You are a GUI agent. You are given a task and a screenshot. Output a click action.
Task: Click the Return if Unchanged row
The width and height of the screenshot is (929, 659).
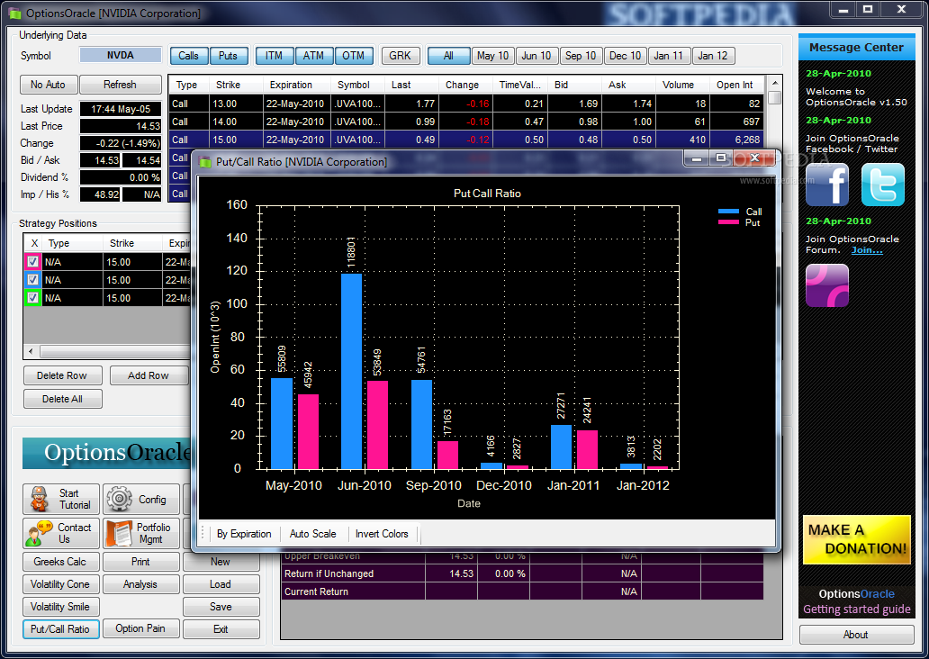(522, 573)
